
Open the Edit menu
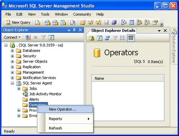pyautogui.click(x=19, y=14)
